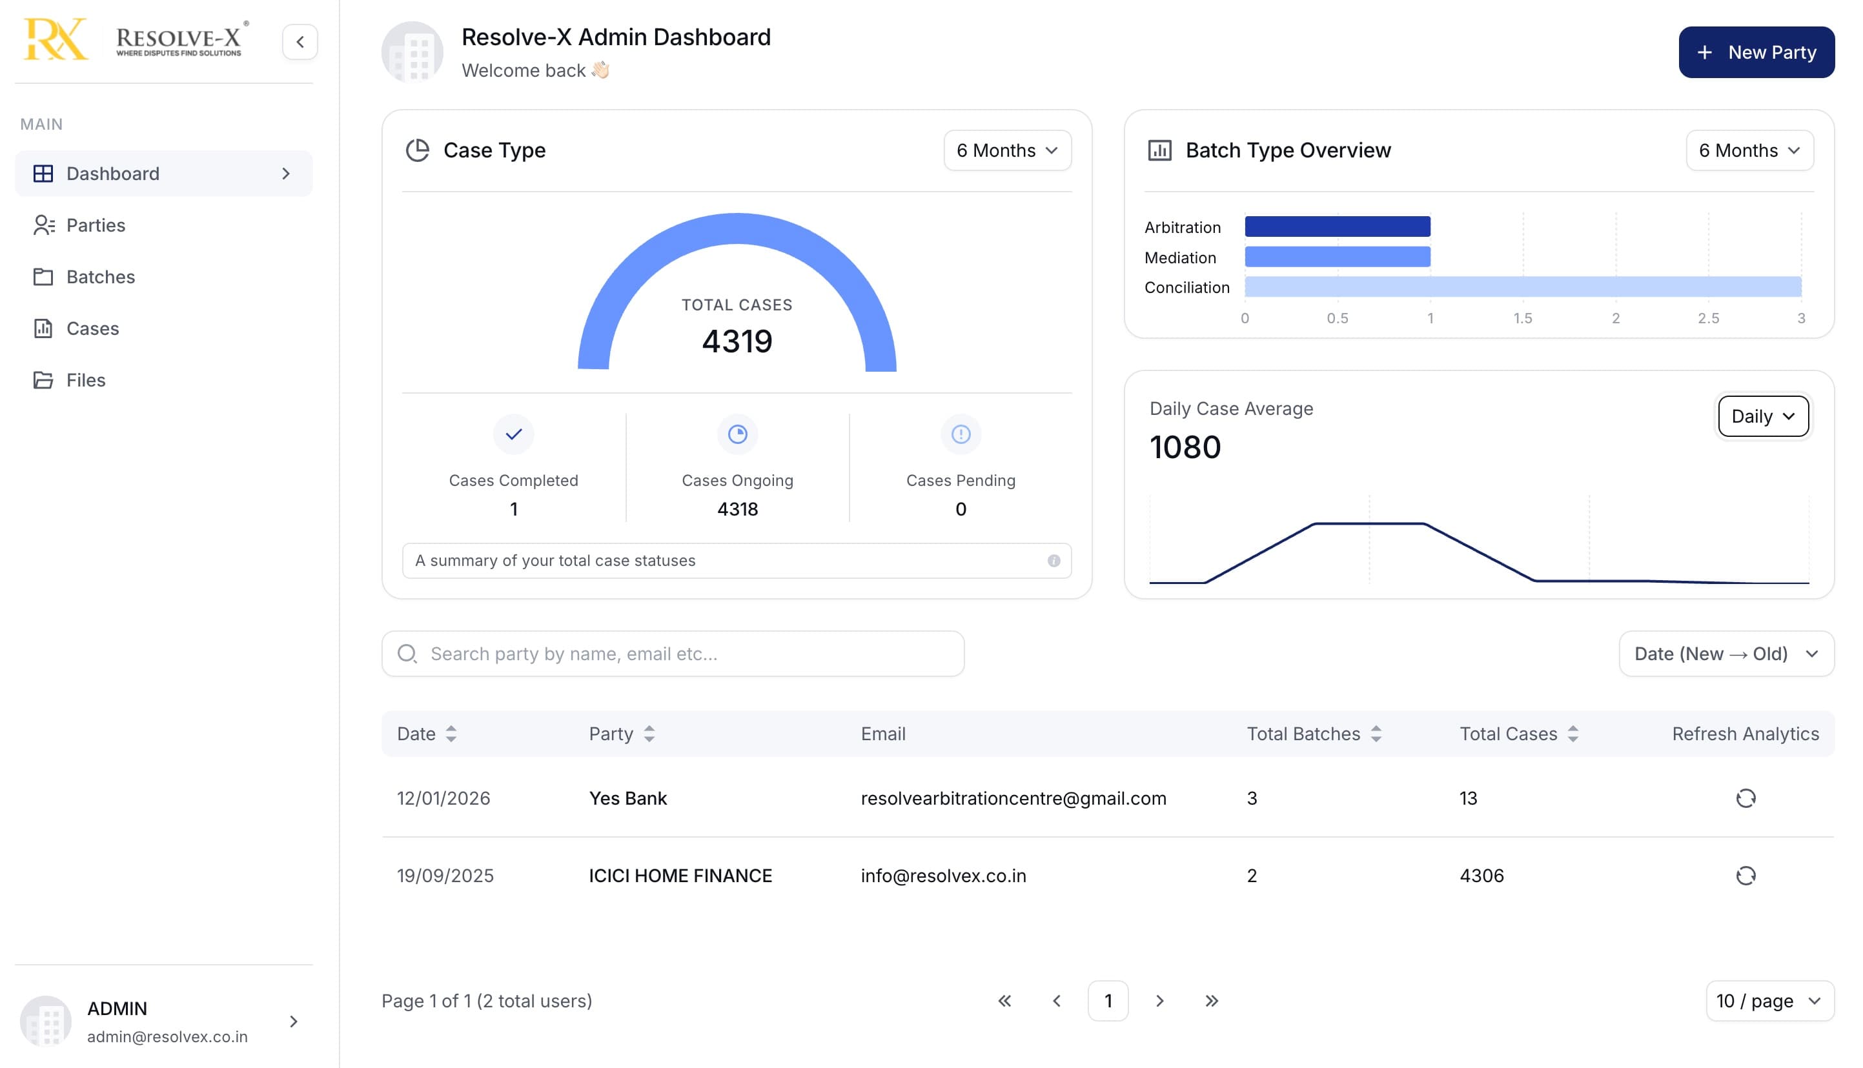Click the Email column header
Image resolution: width=1863 pixels, height=1068 pixels.
point(882,734)
